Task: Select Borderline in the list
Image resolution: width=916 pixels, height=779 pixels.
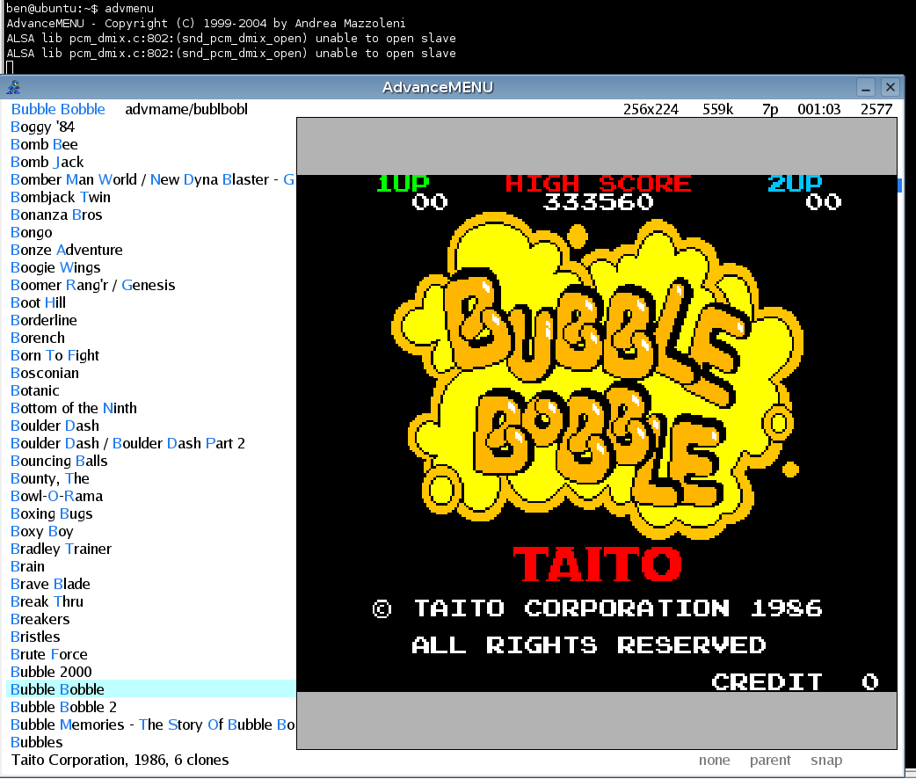Action: pos(44,320)
